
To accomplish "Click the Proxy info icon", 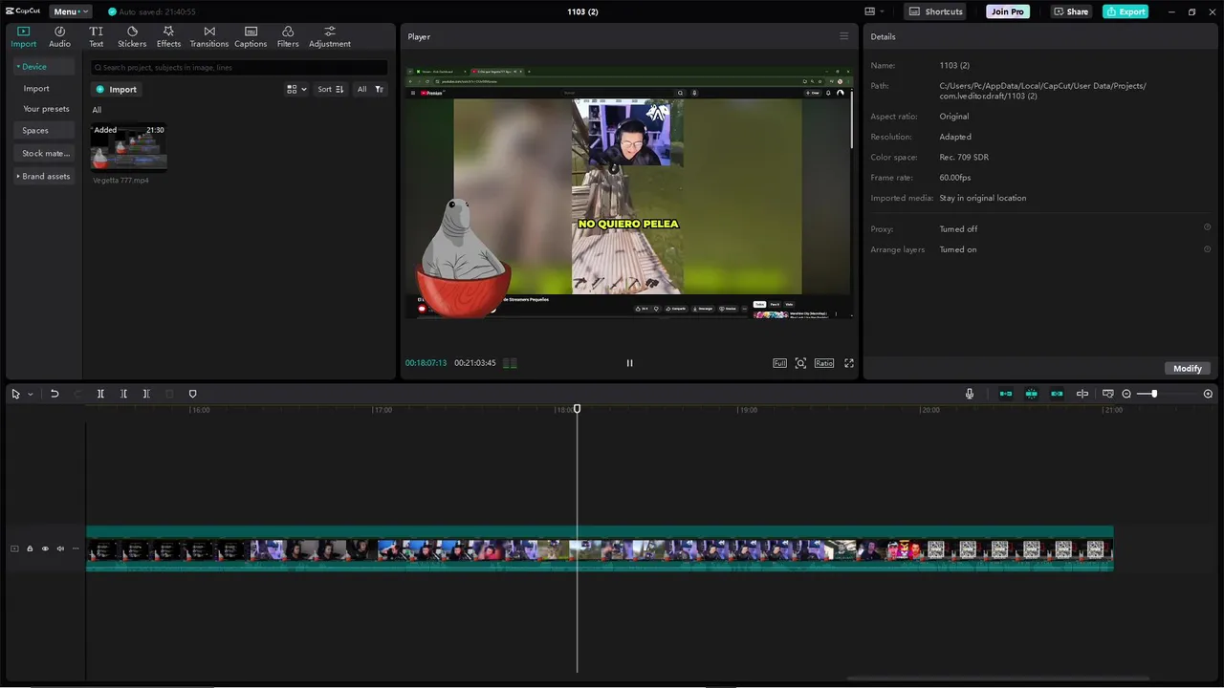I will tap(1207, 227).
